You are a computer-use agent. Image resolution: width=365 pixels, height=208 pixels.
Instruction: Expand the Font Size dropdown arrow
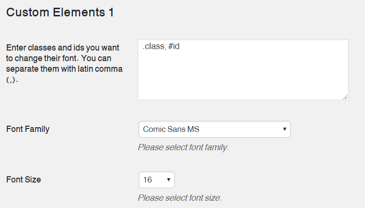point(169,180)
